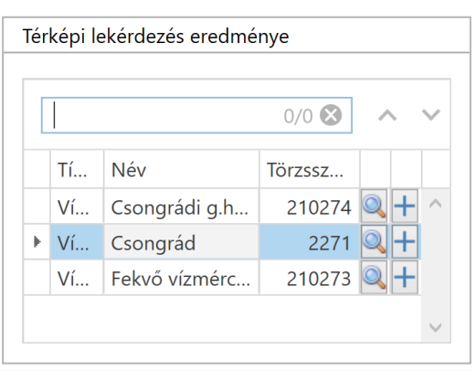Click the Tí... column header
Screen dimensions: 476x371
[77, 170]
